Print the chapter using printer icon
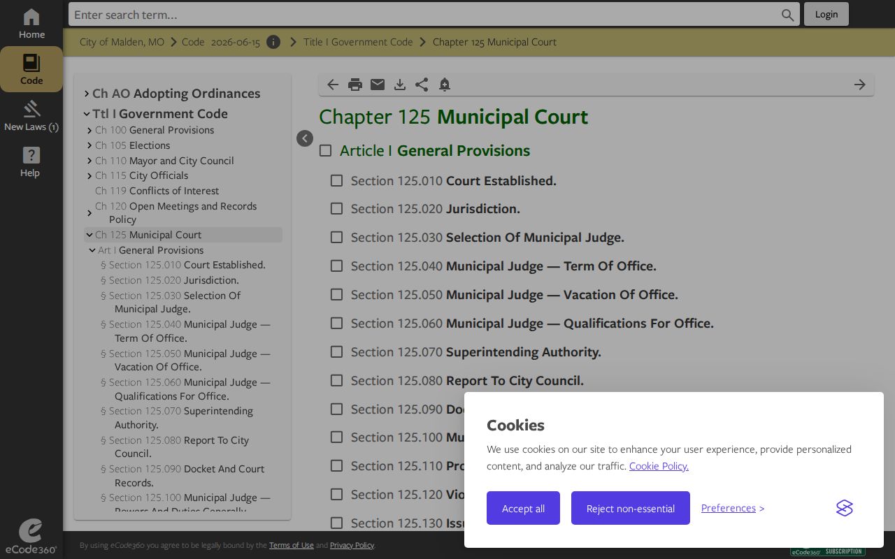The width and height of the screenshot is (895, 559). [355, 85]
